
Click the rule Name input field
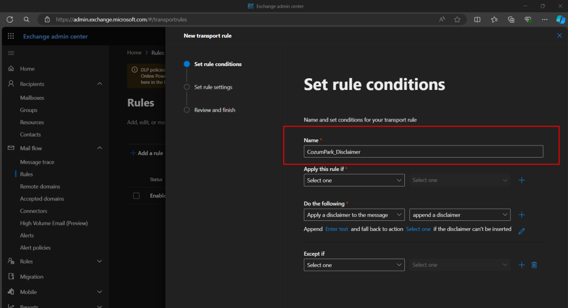click(423, 152)
